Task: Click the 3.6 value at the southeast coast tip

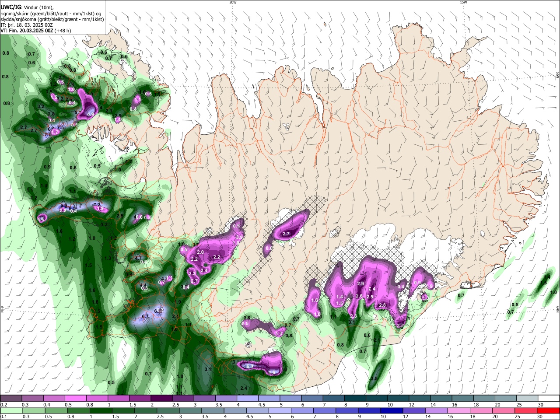Action: click(x=400, y=326)
